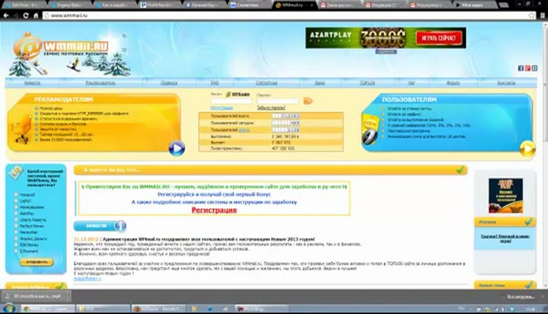Viewport: 548px width, 314px height.
Task: Switch to the Profit Revolt browser tab
Action: [158, 5]
